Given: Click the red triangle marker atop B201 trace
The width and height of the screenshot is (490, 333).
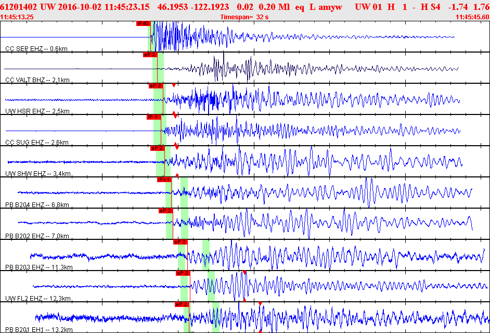Looking at the screenshot, I should click(260, 304).
